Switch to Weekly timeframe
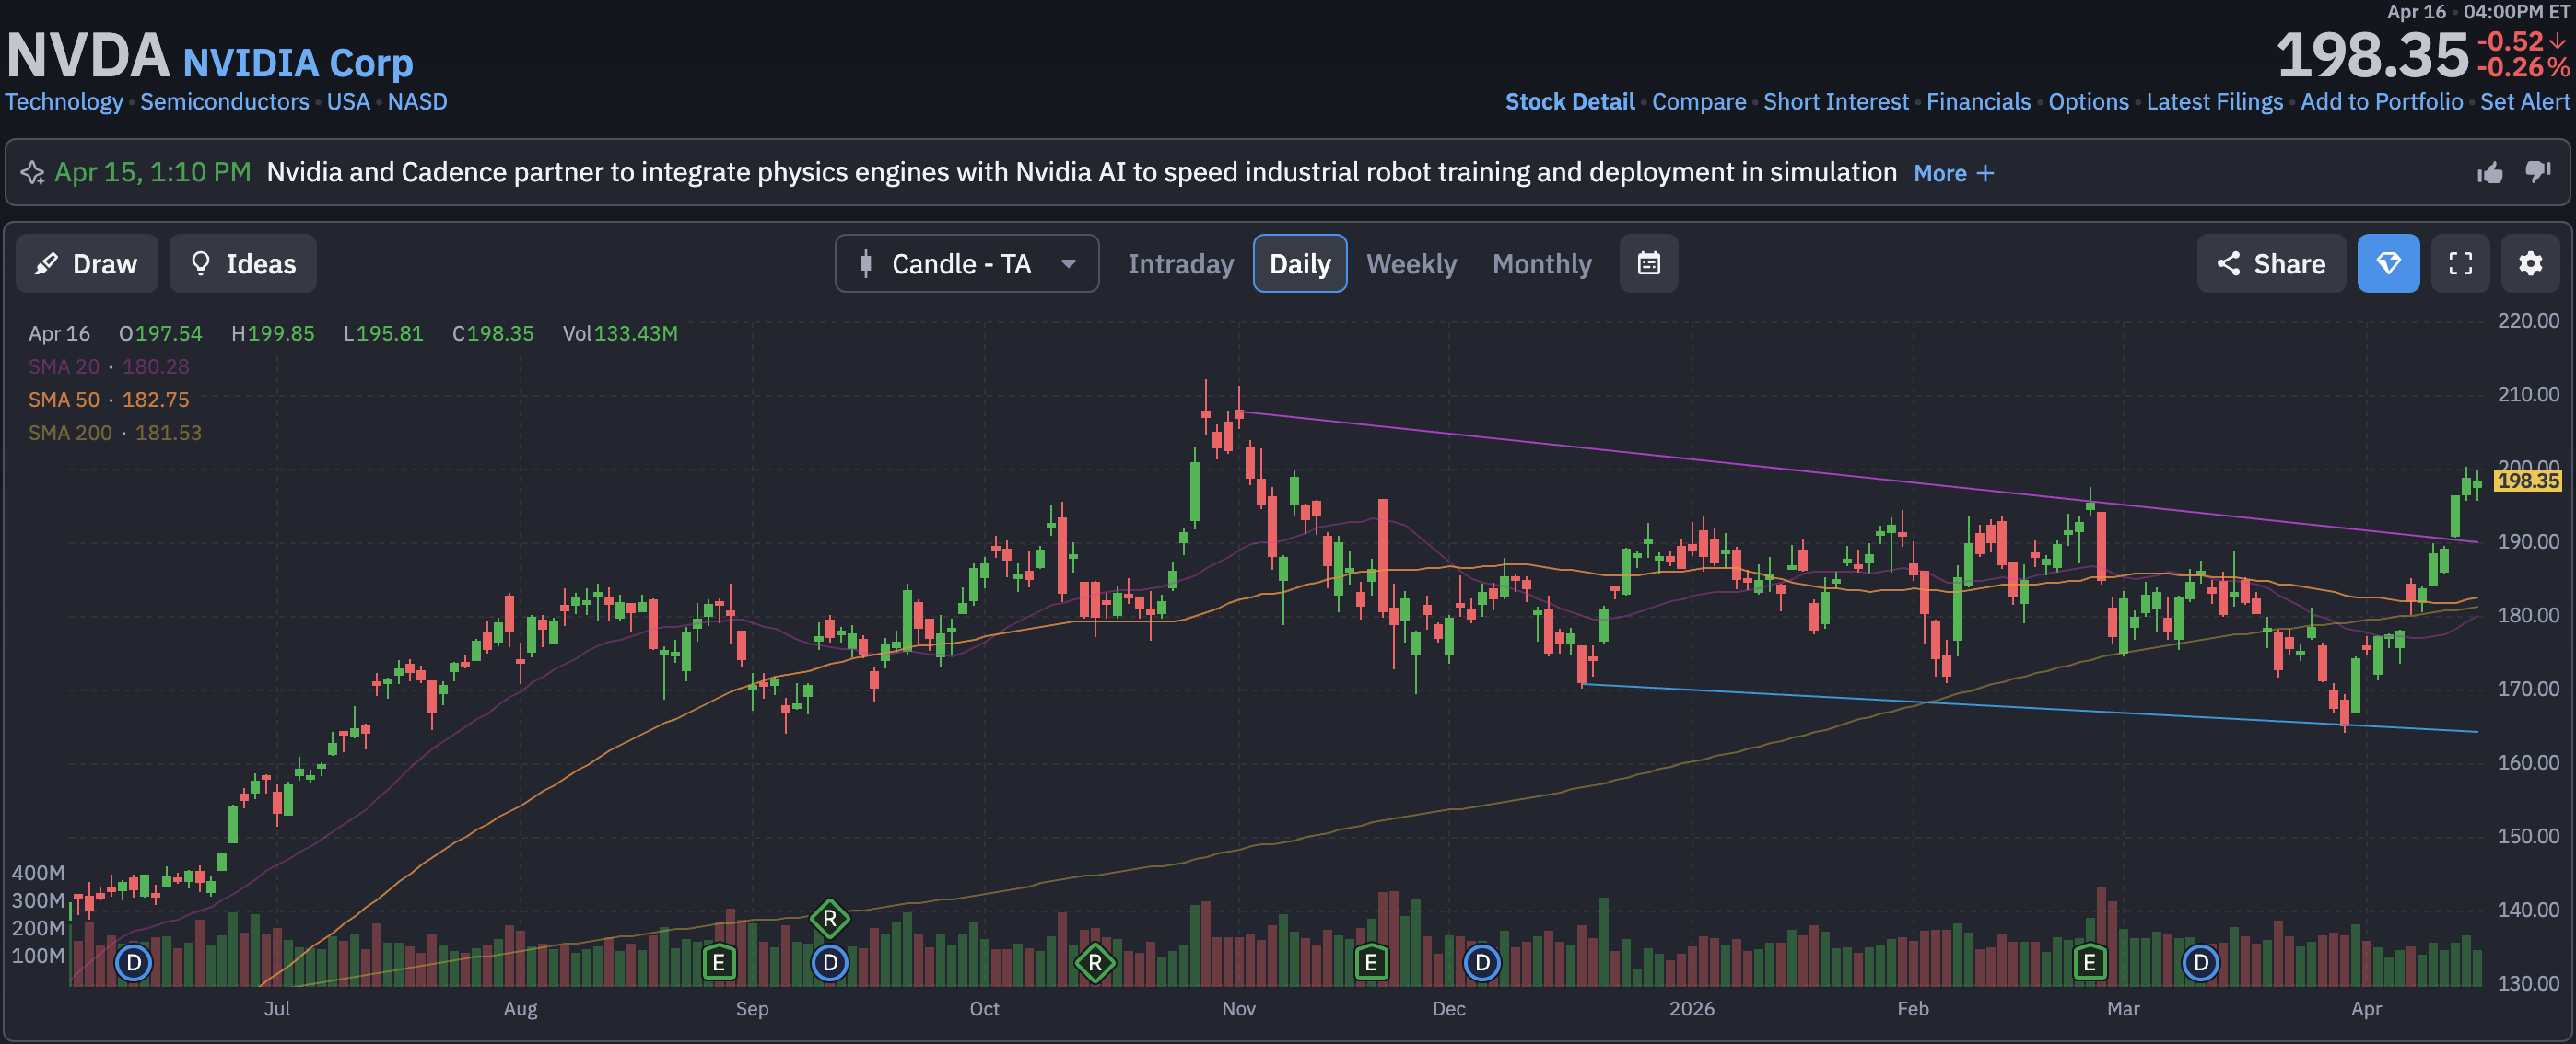Viewport: 2576px width, 1044px height. pos(1411,263)
